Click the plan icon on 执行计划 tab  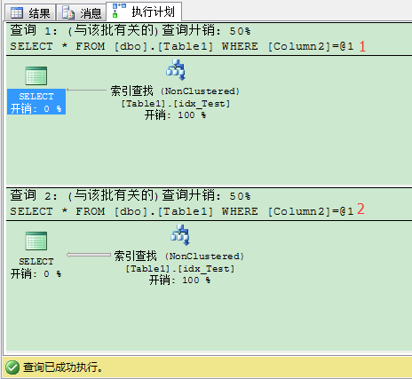pos(119,11)
